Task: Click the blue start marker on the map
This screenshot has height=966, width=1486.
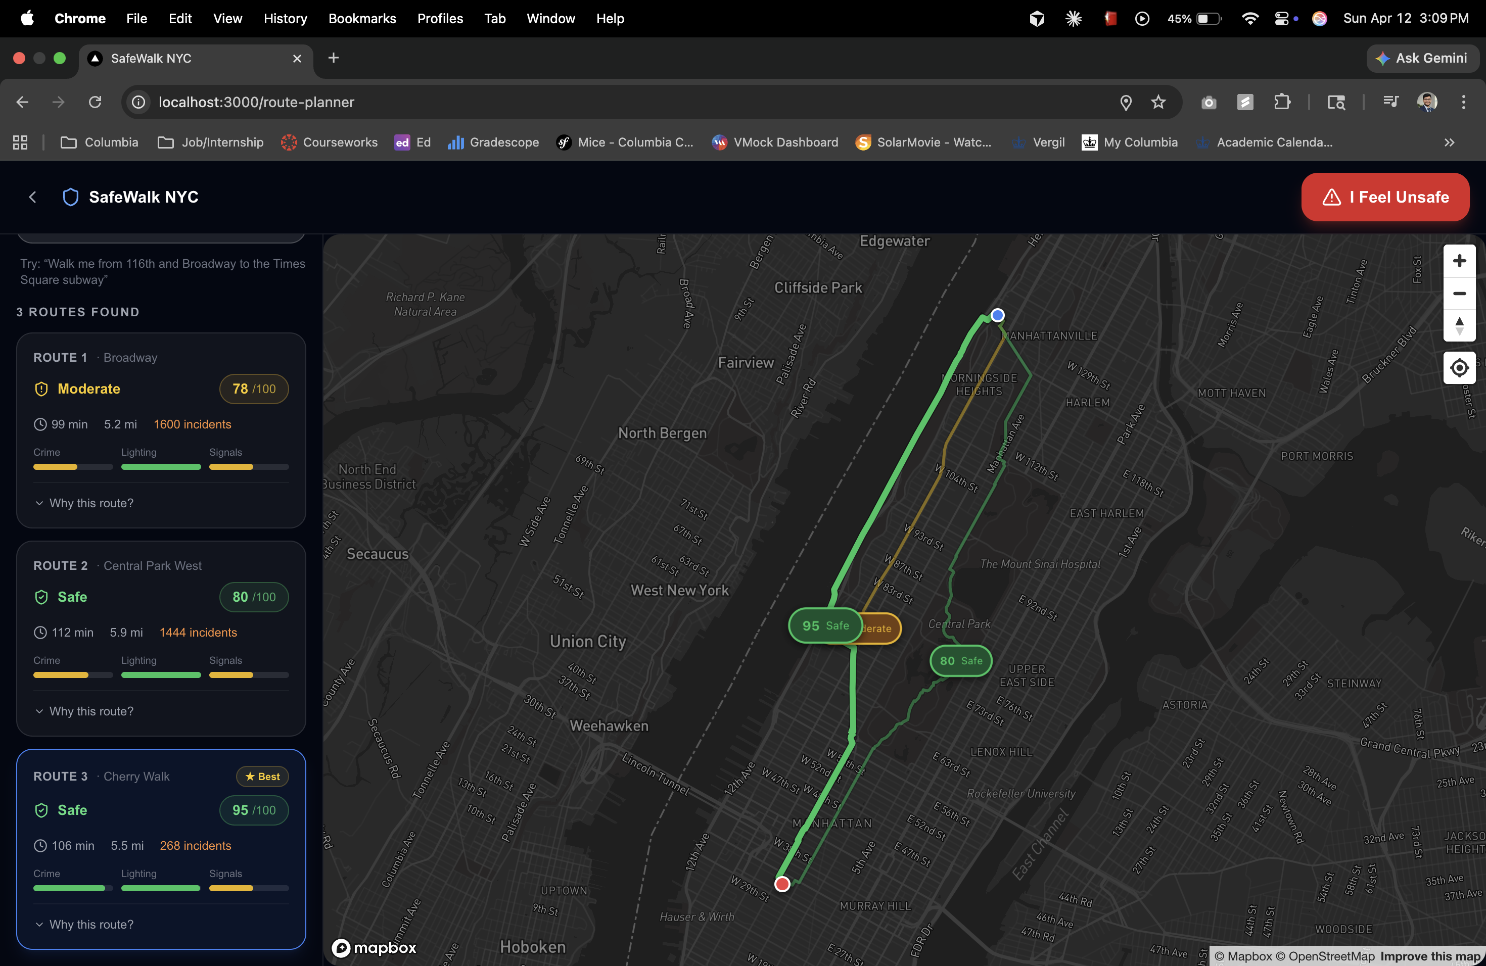Action: click(x=997, y=315)
